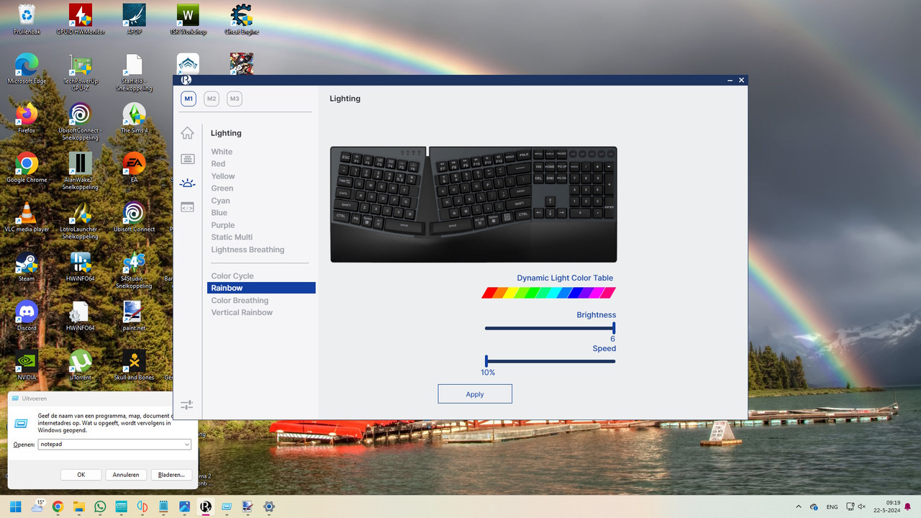Switch to profile M2
The image size is (921, 518).
pyautogui.click(x=211, y=99)
